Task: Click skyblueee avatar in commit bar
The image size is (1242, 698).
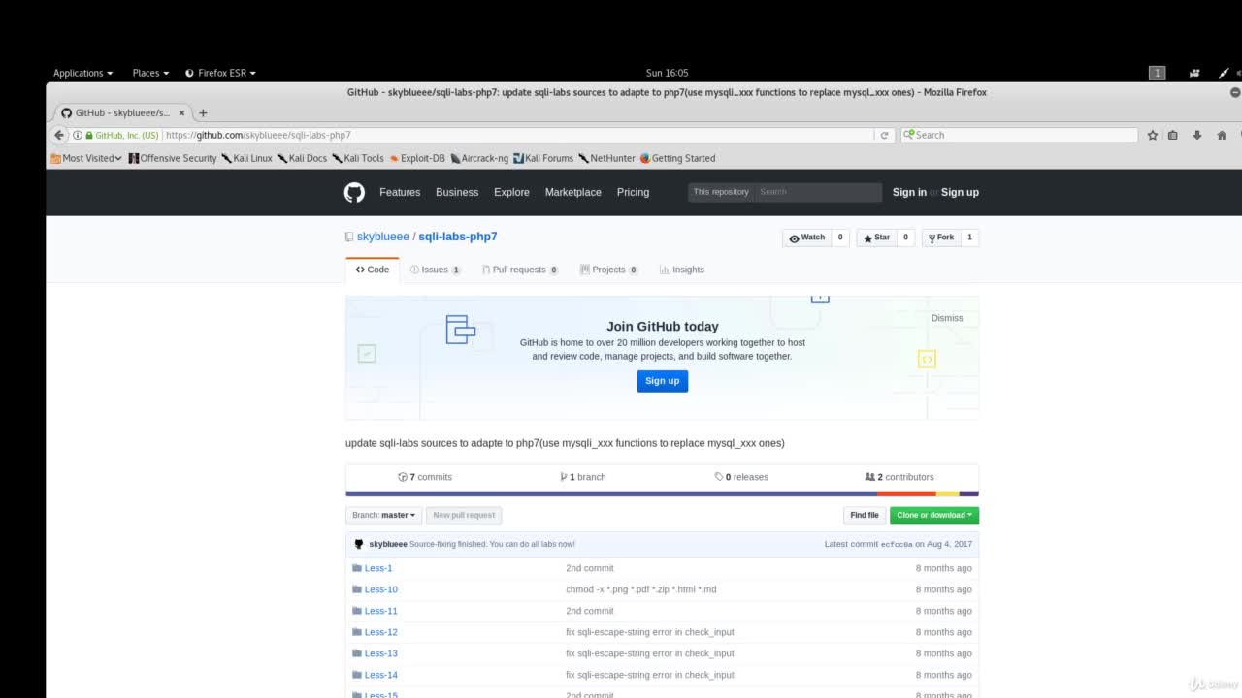Action: click(359, 544)
